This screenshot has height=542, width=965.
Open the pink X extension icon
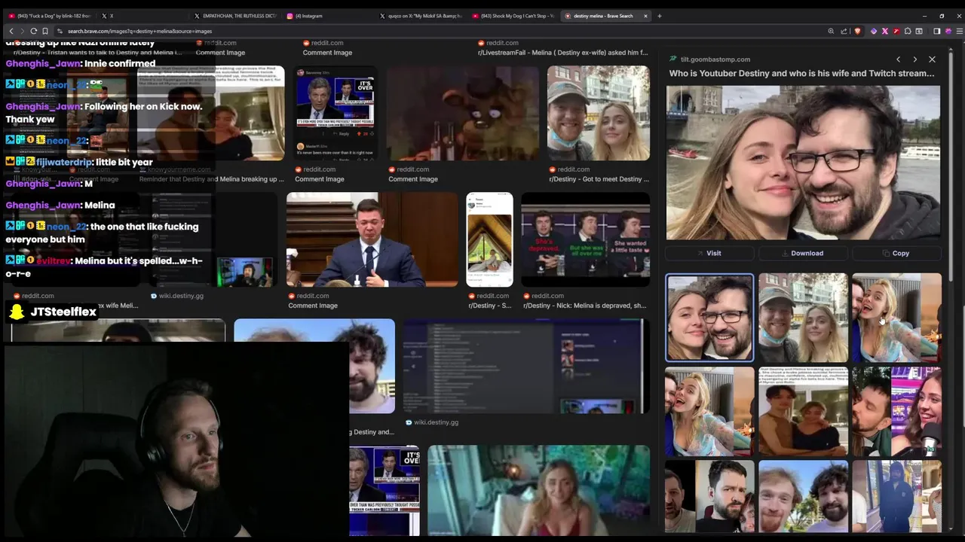(885, 31)
